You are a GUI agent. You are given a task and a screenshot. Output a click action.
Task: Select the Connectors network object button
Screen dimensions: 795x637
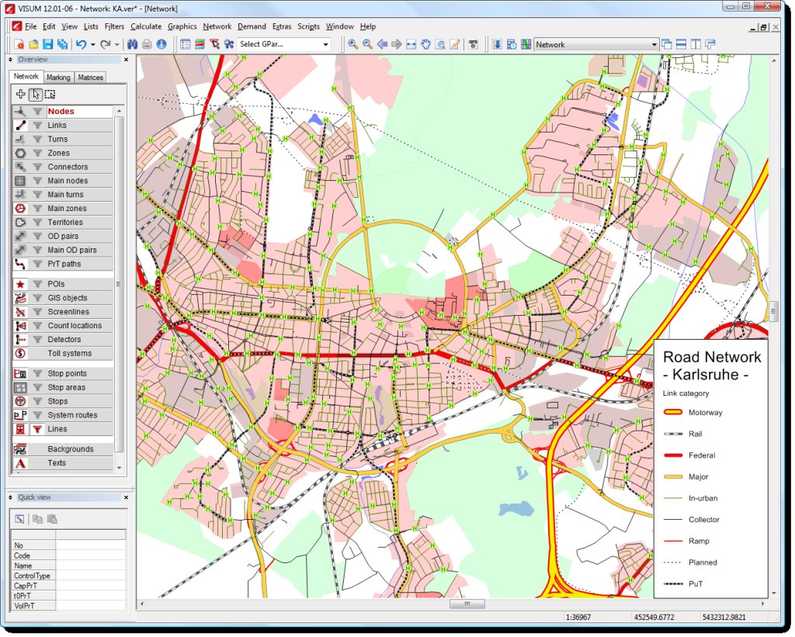coord(68,167)
